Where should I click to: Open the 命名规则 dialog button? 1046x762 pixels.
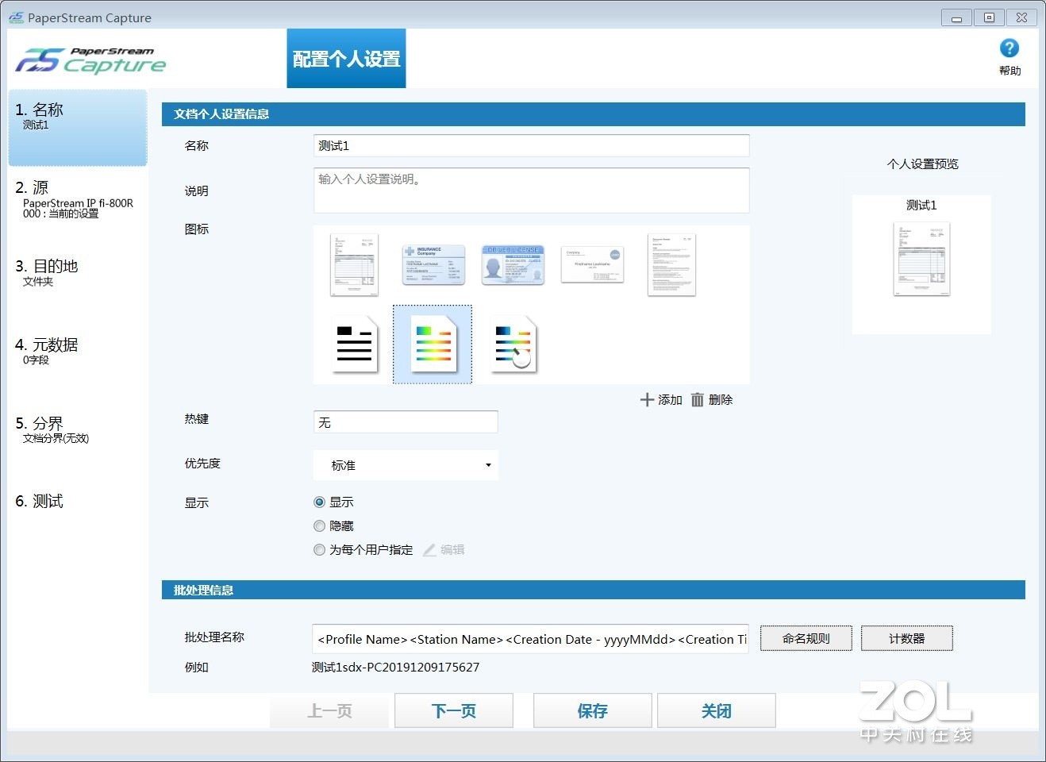point(806,638)
